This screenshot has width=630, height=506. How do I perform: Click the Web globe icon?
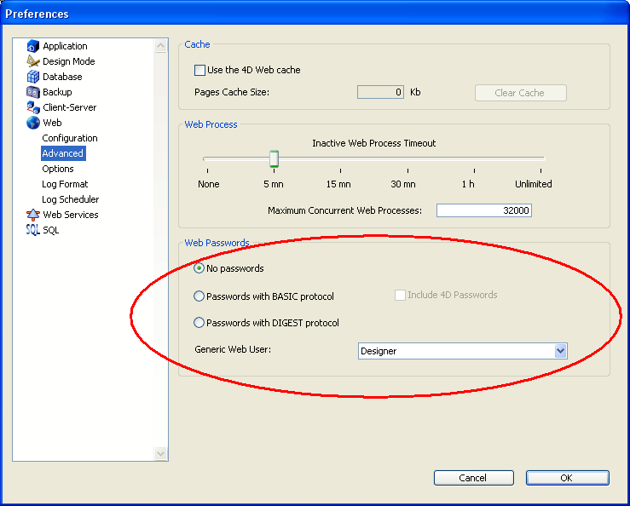tap(33, 123)
